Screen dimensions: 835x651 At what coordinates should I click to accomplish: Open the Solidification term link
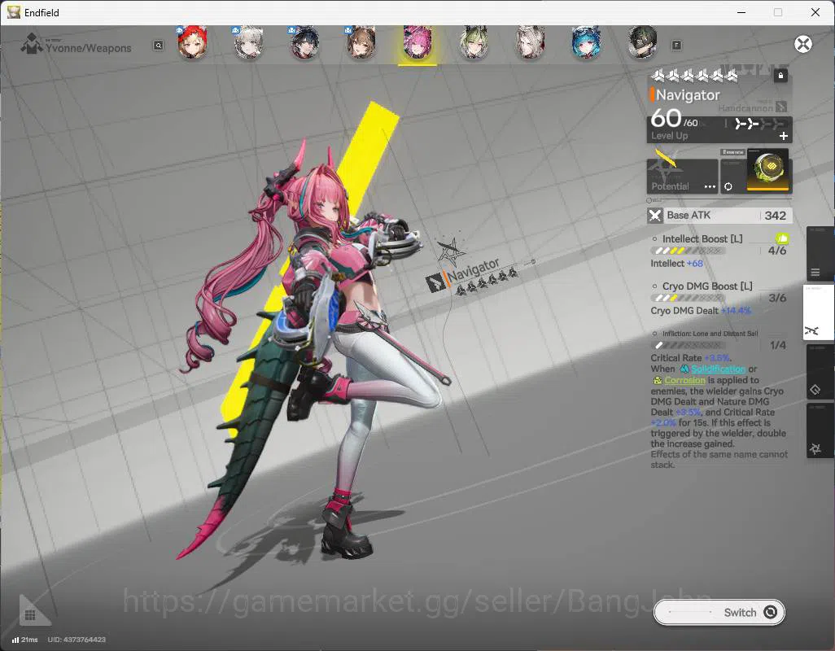[x=718, y=369]
